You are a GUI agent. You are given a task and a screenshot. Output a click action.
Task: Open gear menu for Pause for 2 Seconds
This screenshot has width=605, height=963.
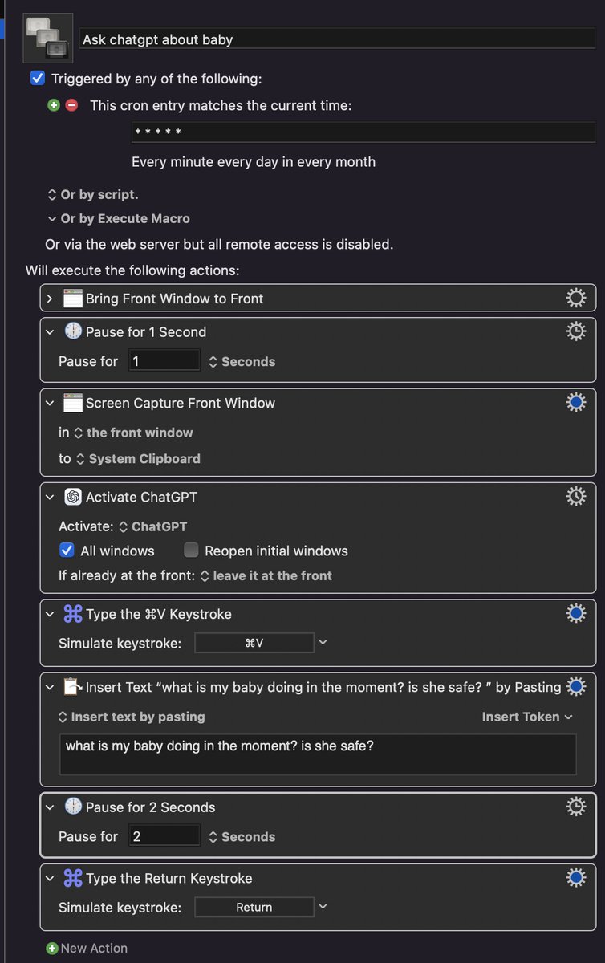coord(575,807)
